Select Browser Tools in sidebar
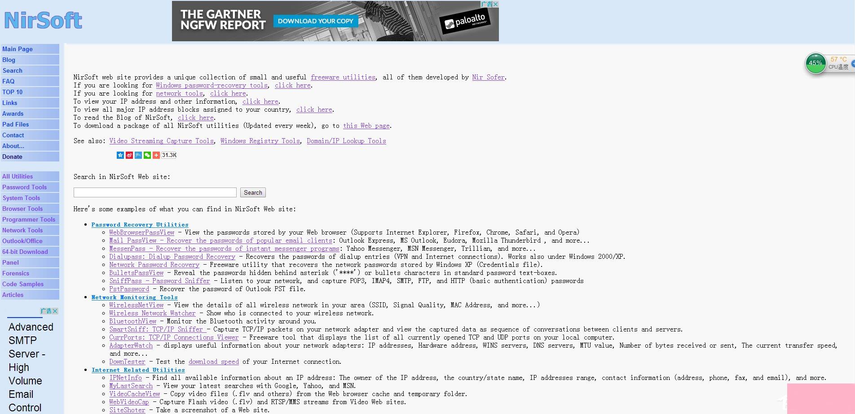This screenshot has height=414, width=855. tap(30, 209)
